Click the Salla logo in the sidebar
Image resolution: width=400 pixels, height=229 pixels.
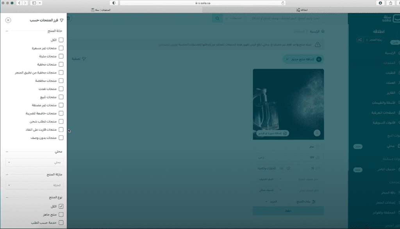tap(390, 18)
